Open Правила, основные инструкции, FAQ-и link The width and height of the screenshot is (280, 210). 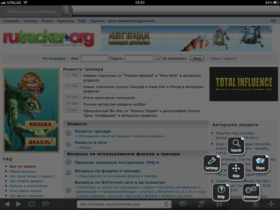coord(117,163)
